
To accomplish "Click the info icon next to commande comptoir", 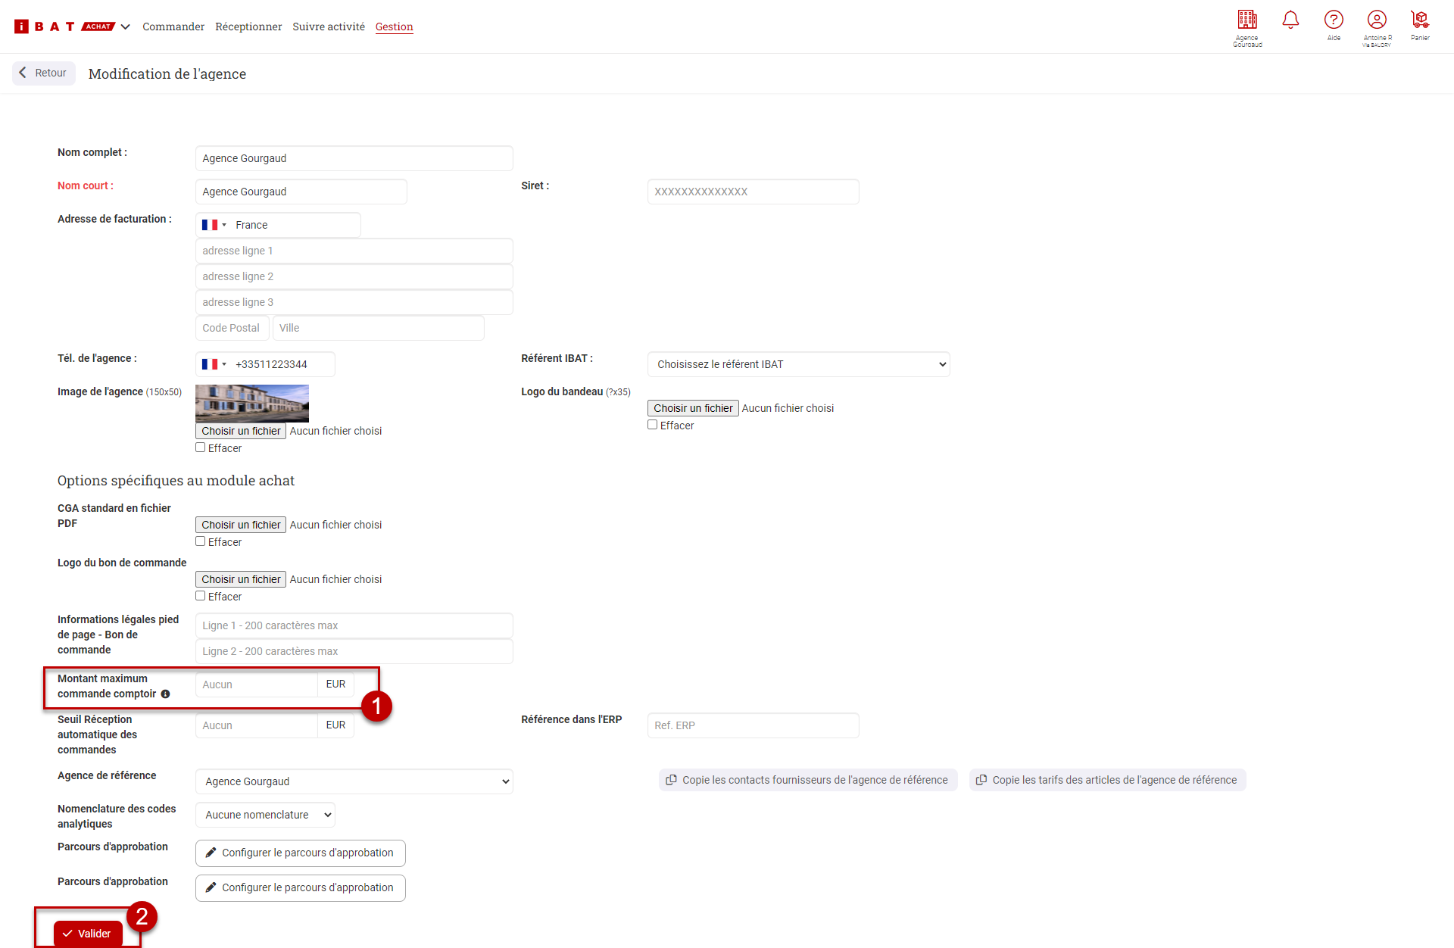I will pos(165,694).
